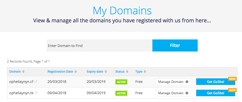Click ACTIVE status badge for opheliaynyn.cf

coord(121,82)
